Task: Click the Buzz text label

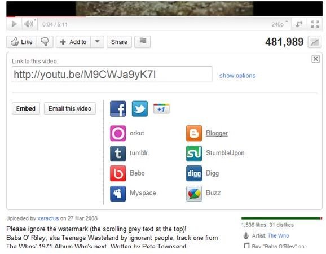Action: (213, 193)
